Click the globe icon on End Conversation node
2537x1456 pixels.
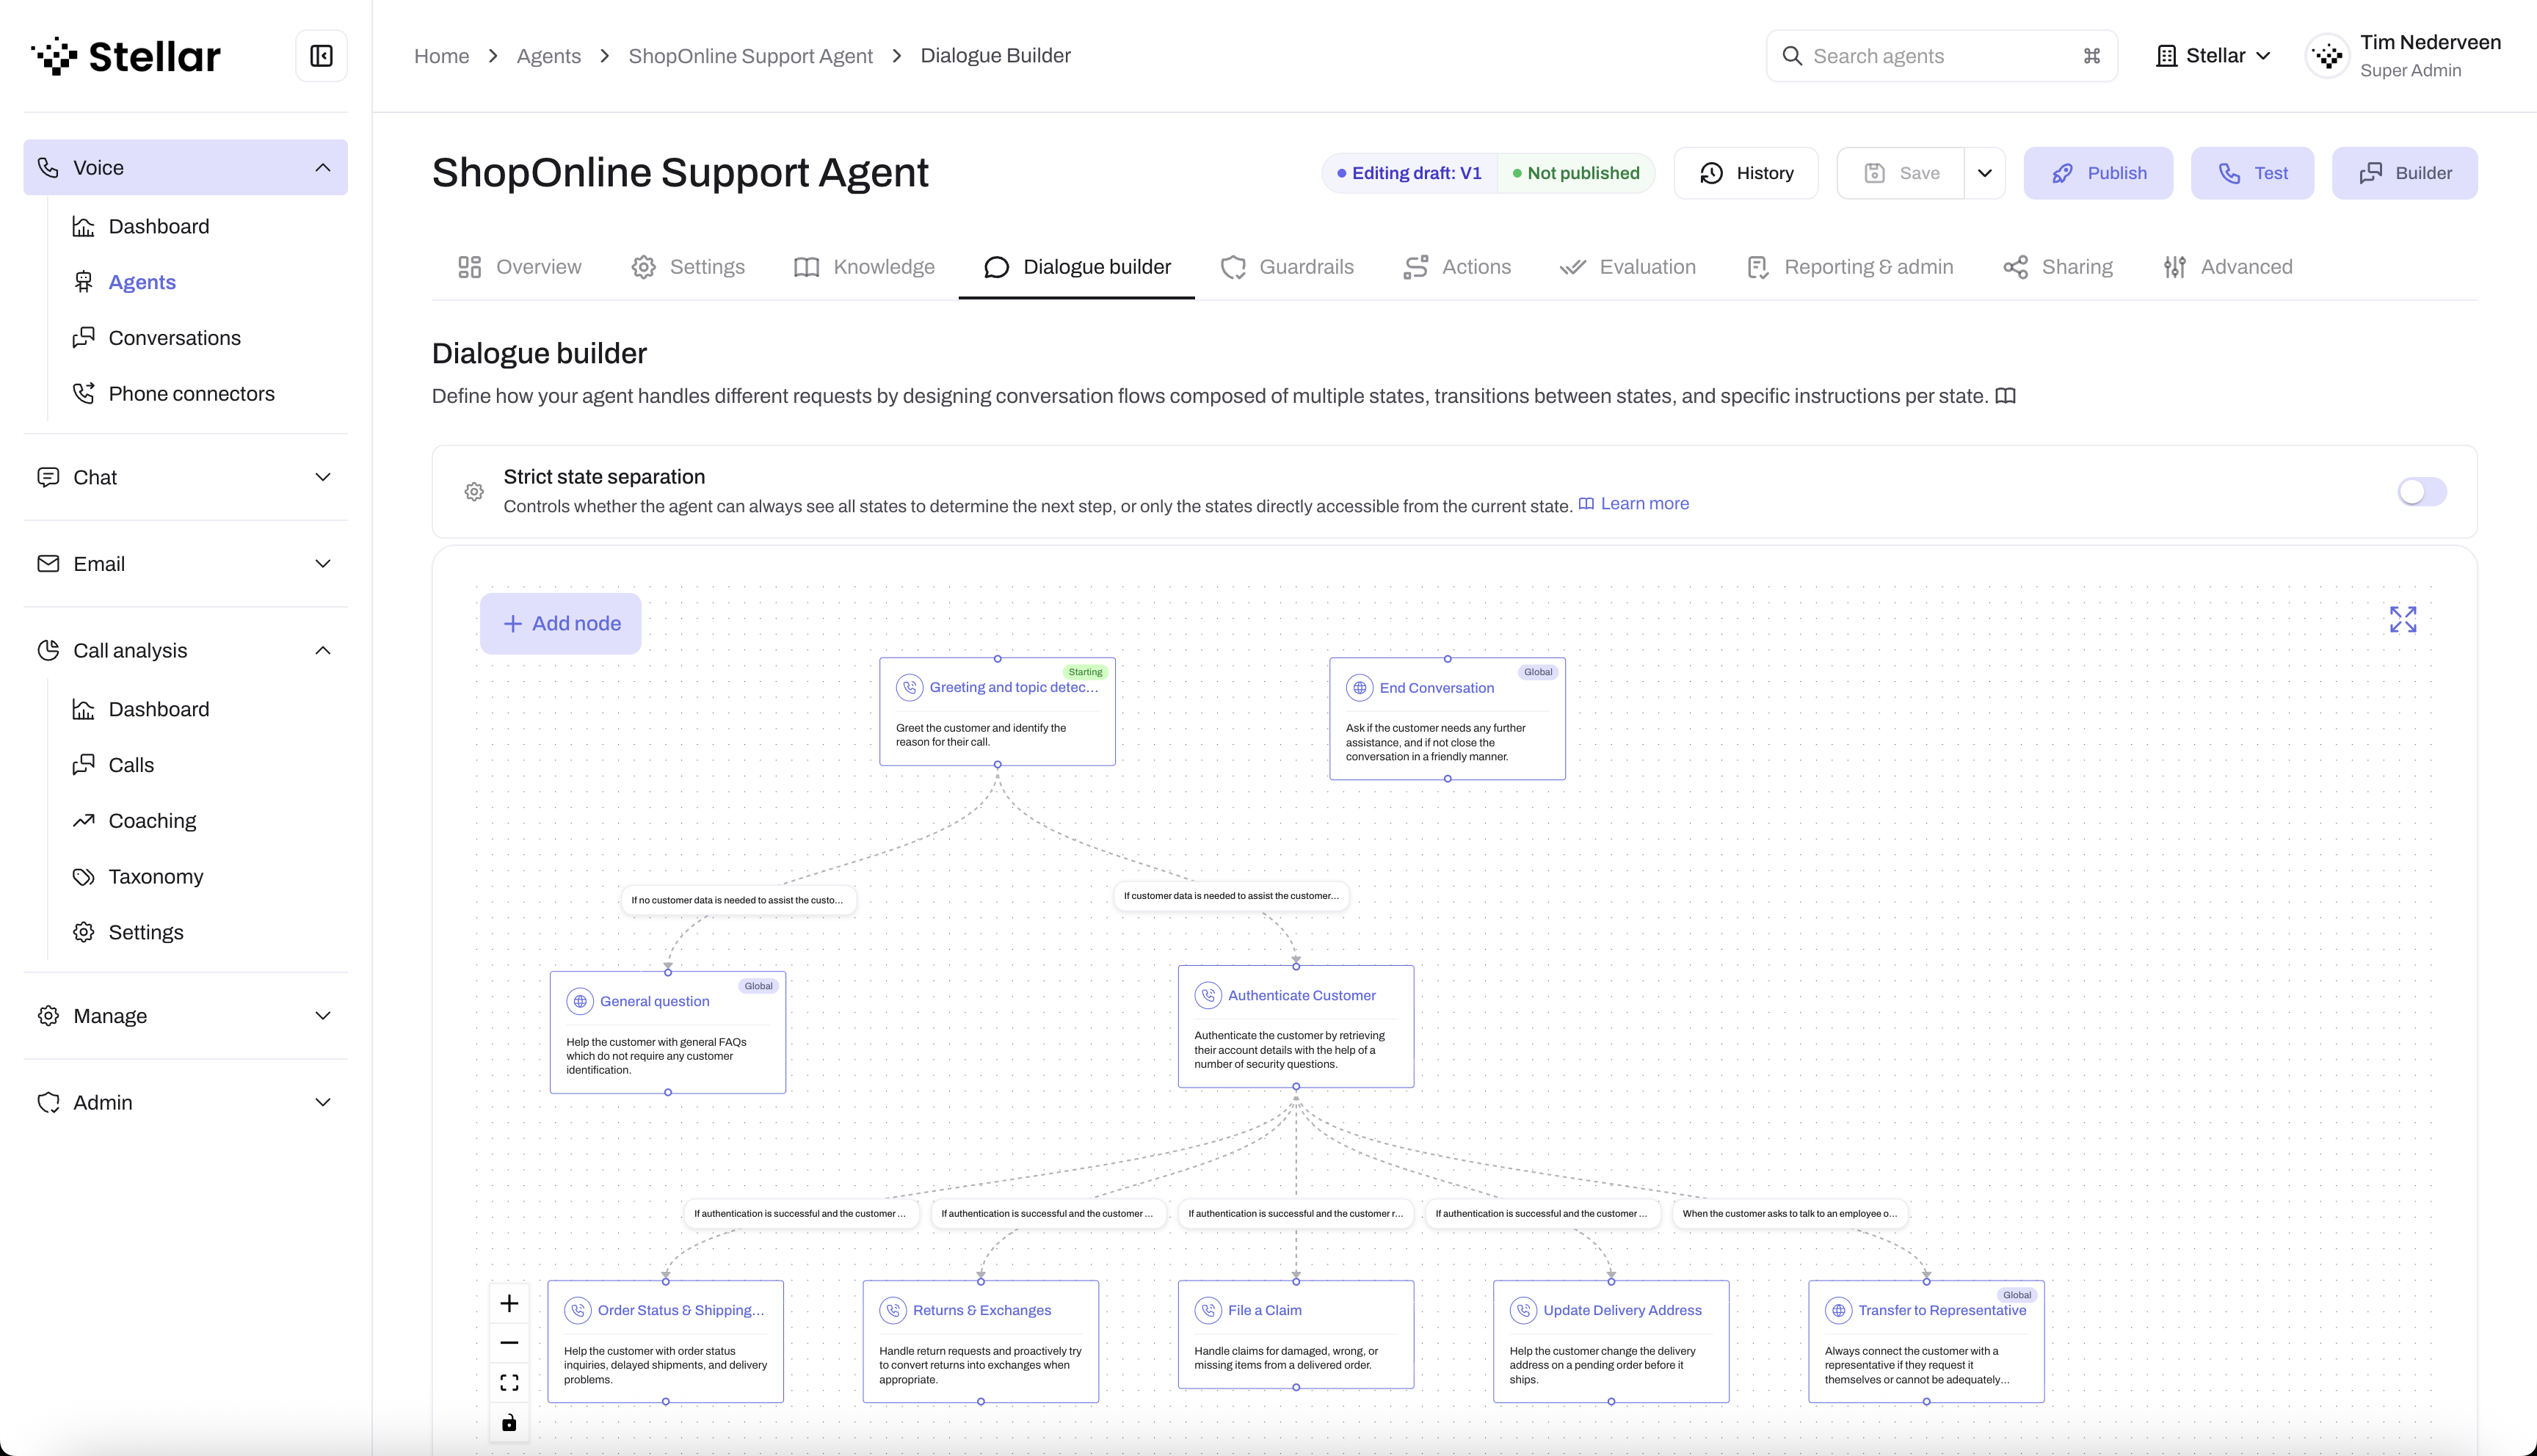(x=1359, y=688)
